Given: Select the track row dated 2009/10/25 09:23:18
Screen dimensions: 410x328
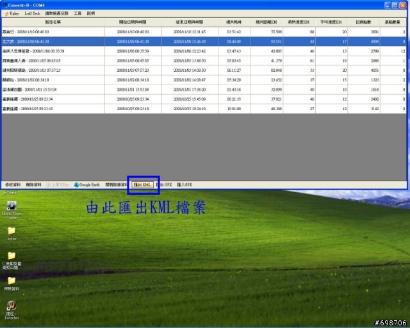Looking at the screenshot, I should click(204, 109).
